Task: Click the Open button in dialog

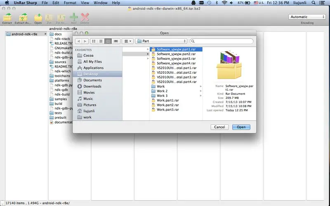Action: (241, 127)
